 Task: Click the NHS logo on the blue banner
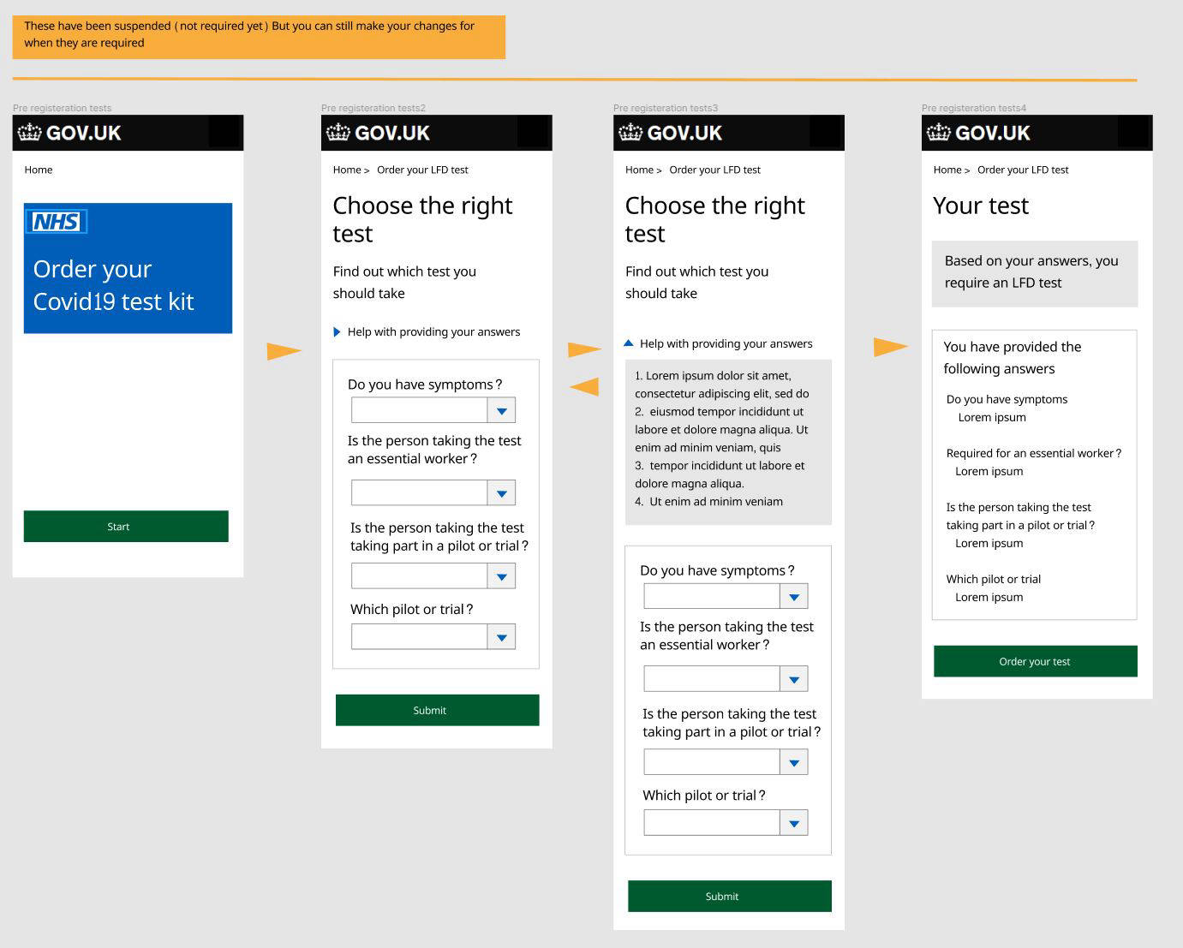click(x=57, y=222)
